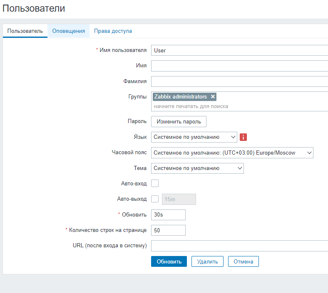The width and height of the screenshot is (328, 293).
Task: Remove Zabbix administrators group tag
Action: click(x=213, y=97)
